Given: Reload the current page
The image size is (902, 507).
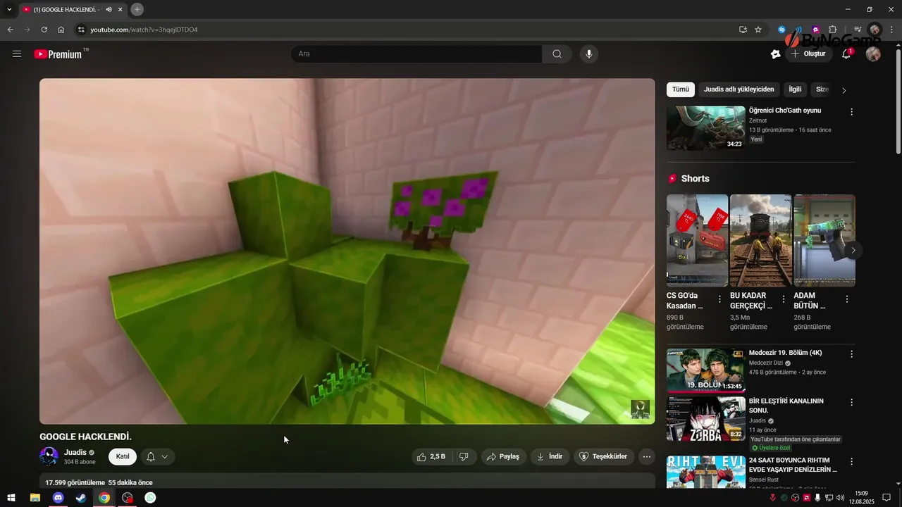Looking at the screenshot, I should [44, 30].
